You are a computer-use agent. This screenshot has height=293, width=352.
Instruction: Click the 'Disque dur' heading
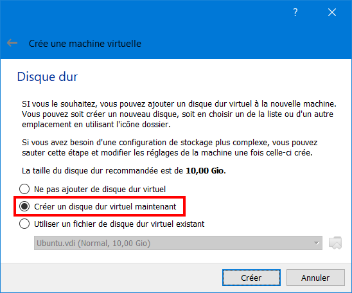[x=48, y=77]
